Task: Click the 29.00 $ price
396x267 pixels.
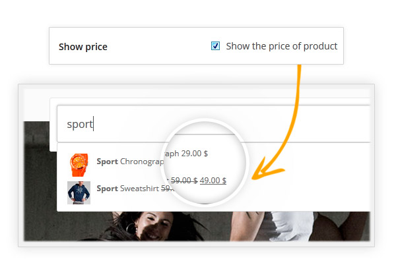Action: 195,154
